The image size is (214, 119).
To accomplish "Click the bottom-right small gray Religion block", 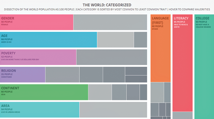I will [x=136, y=79].
